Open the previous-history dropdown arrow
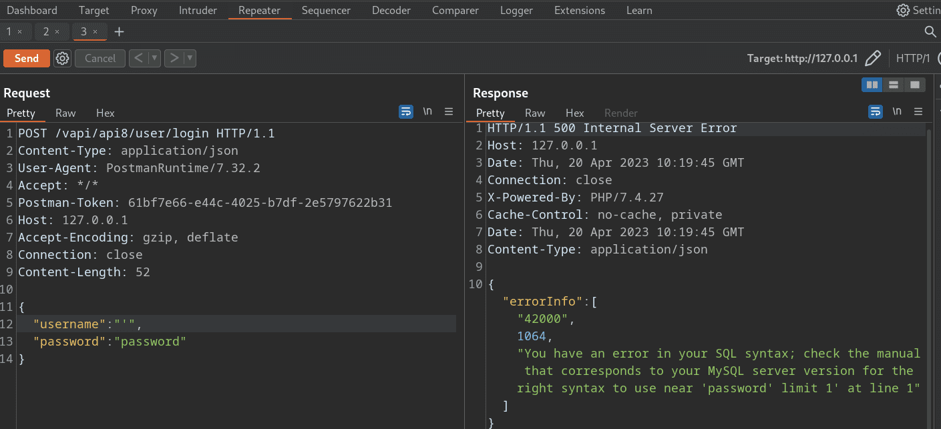Image resolution: width=941 pixels, height=429 pixels. coord(155,58)
